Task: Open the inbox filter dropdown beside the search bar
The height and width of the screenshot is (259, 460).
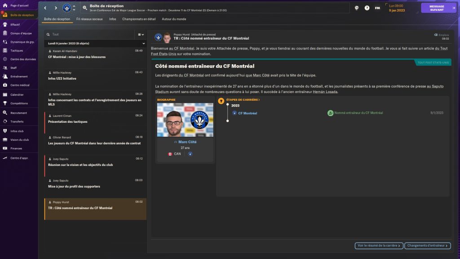Action: 141,34
